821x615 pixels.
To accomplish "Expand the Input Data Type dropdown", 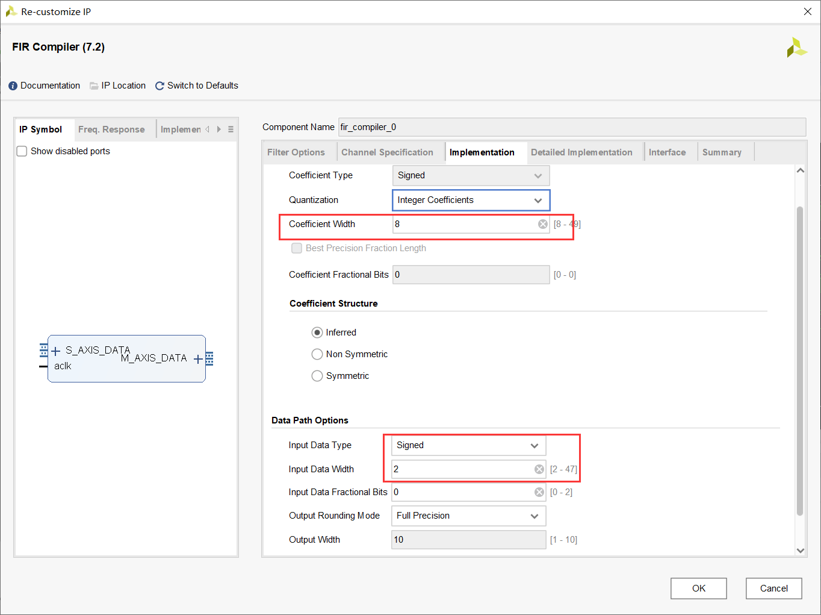I will coord(468,445).
